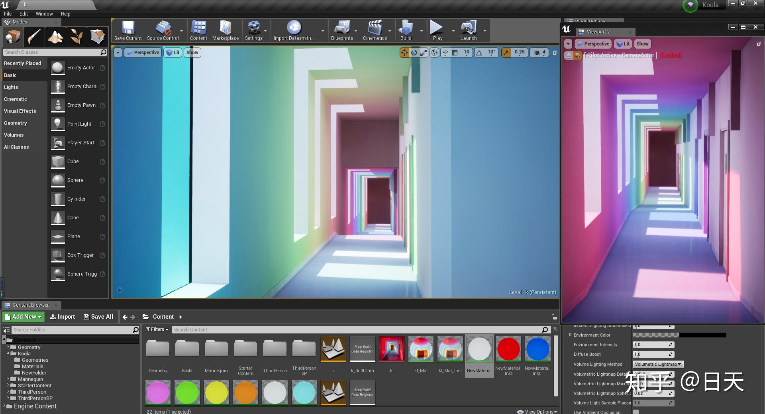Select the Geometry Editing mode icon

97,37
